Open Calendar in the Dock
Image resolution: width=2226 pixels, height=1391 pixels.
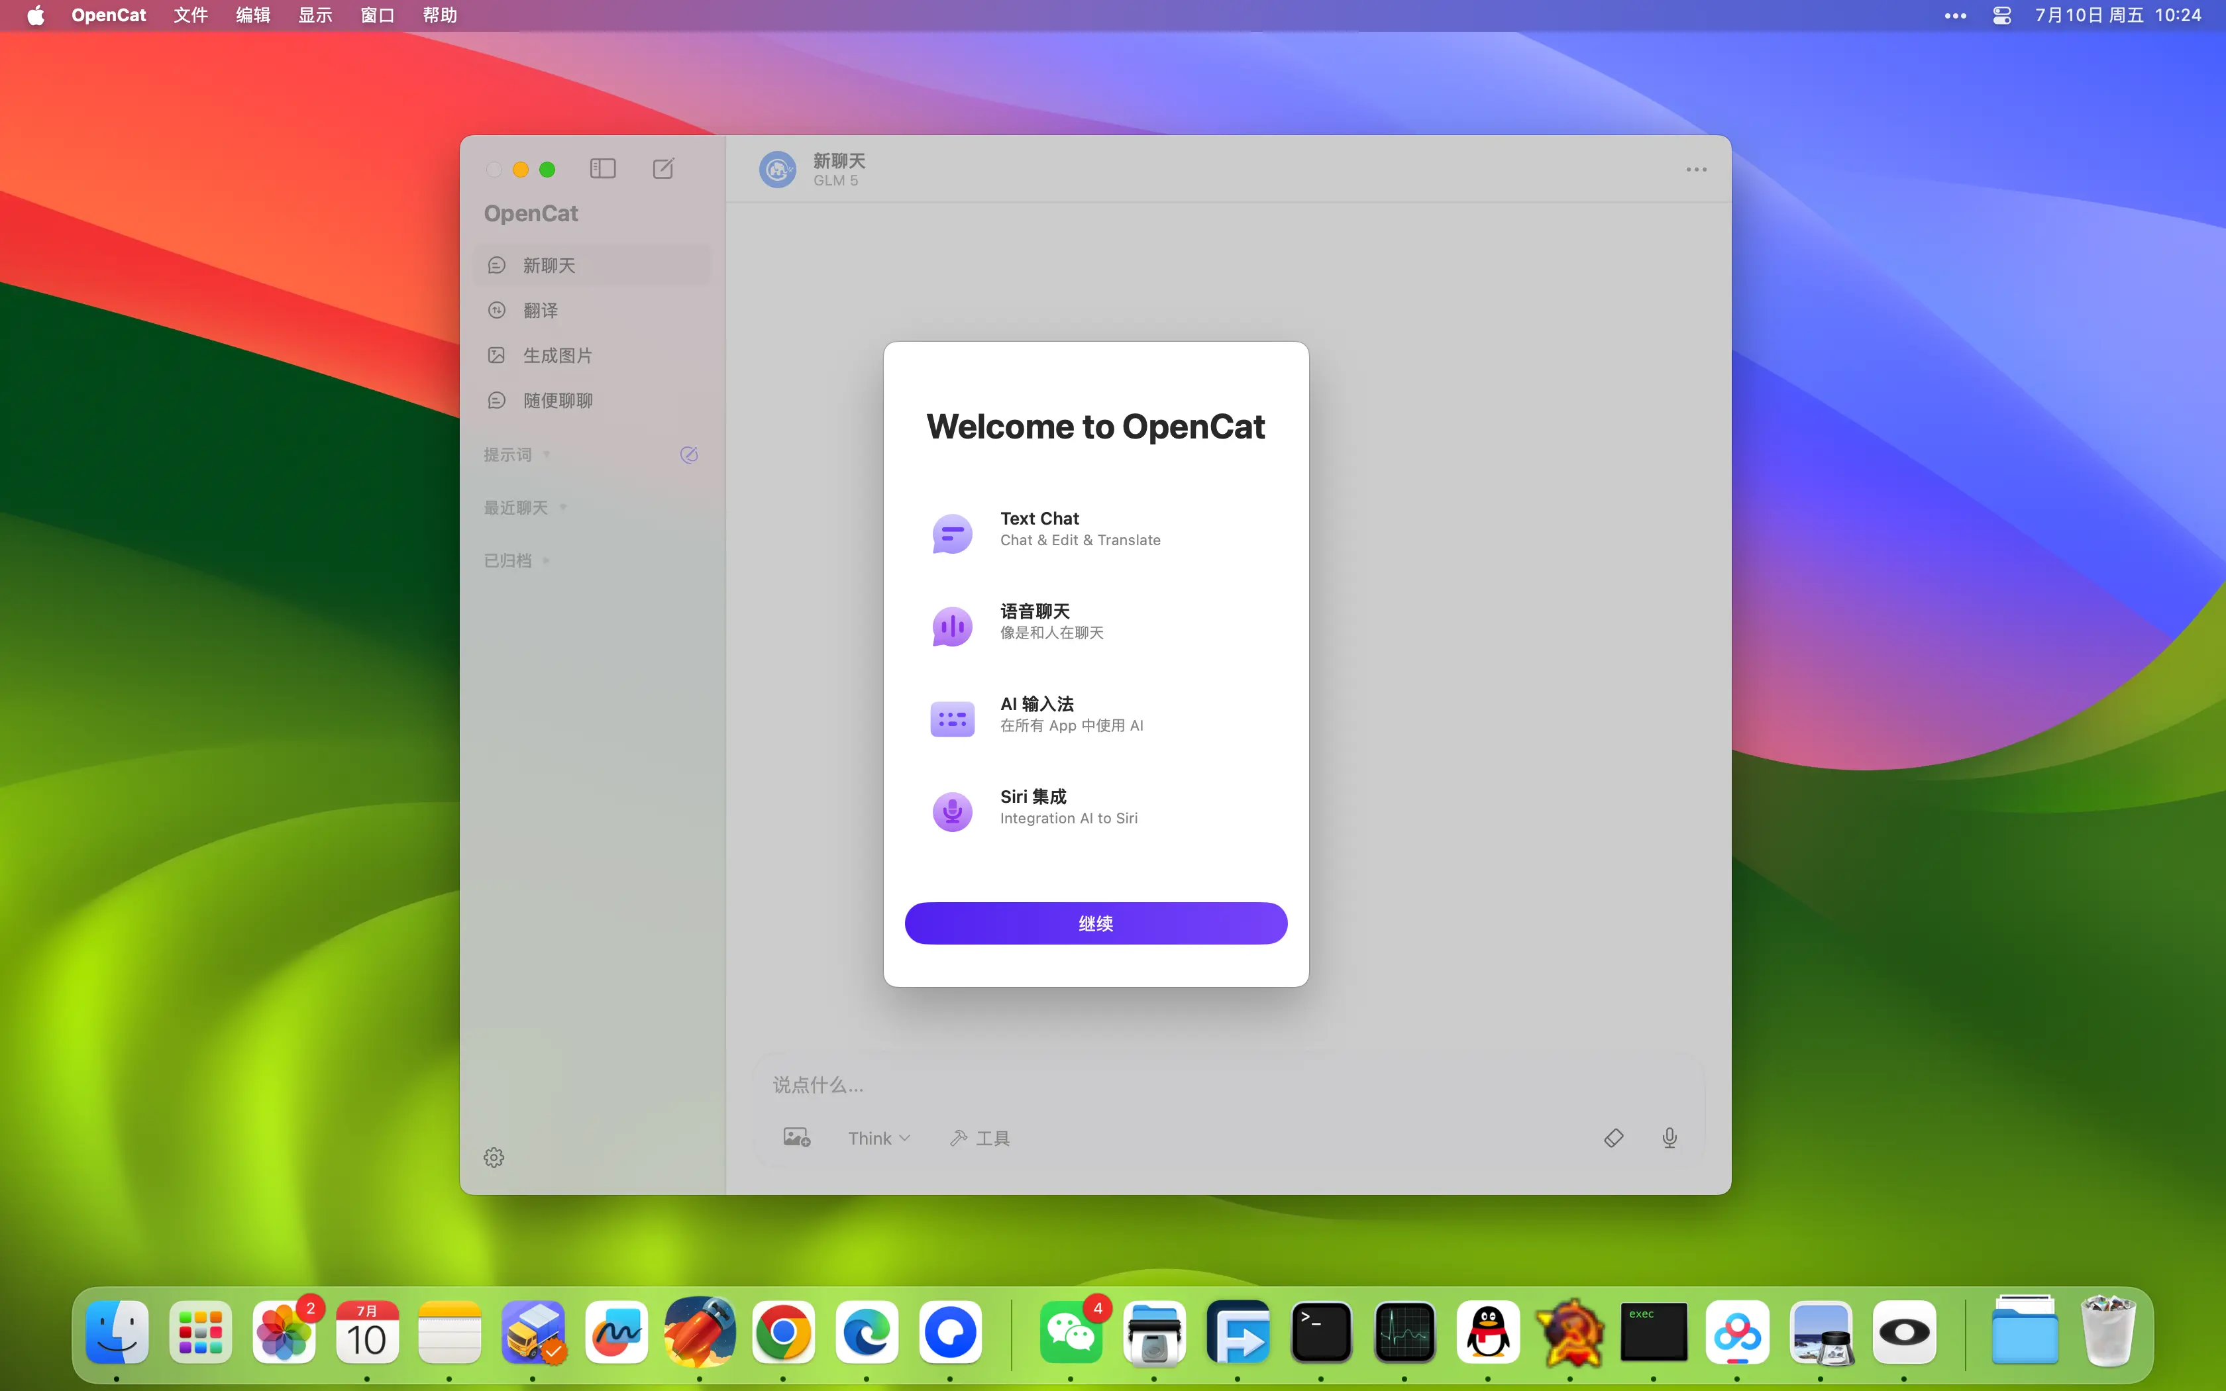click(367, 1332)
